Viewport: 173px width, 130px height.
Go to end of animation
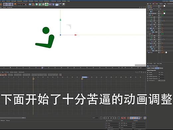click(x=118, y=118)
